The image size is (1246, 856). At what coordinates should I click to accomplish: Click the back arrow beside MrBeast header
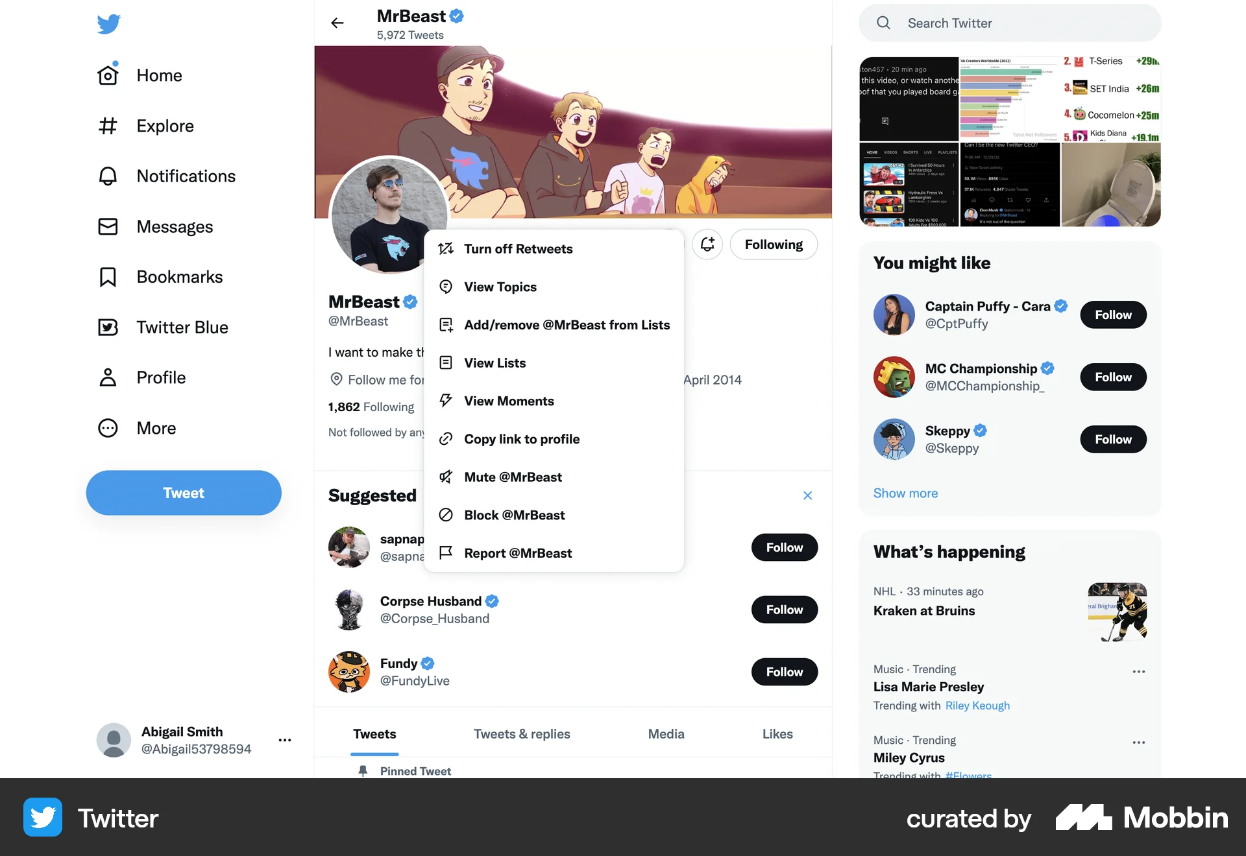click(337, 23)
